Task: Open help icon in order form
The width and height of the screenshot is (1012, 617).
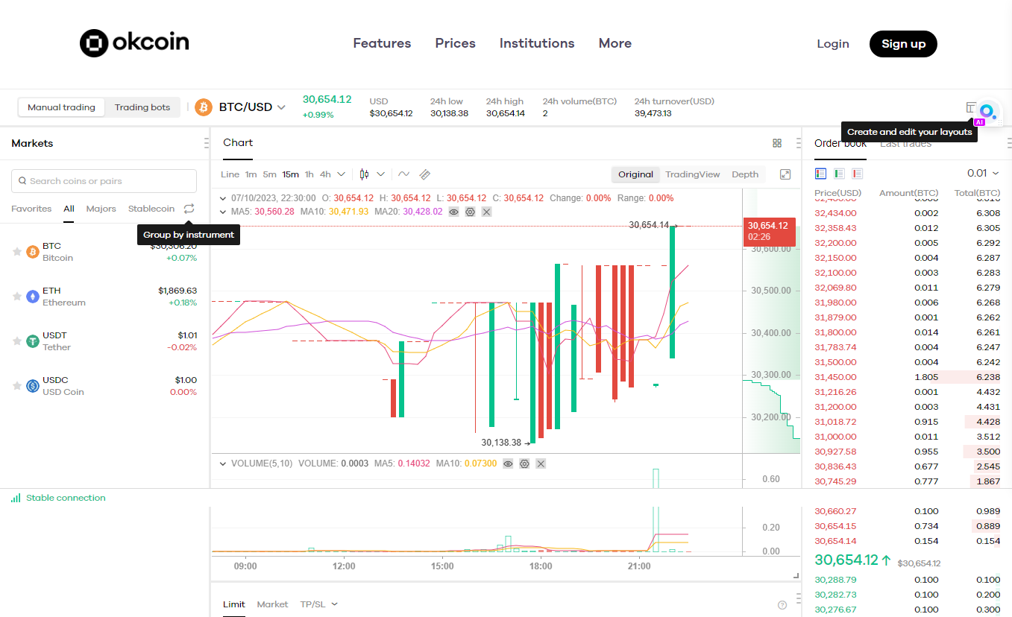Action: tap(782, 605)
